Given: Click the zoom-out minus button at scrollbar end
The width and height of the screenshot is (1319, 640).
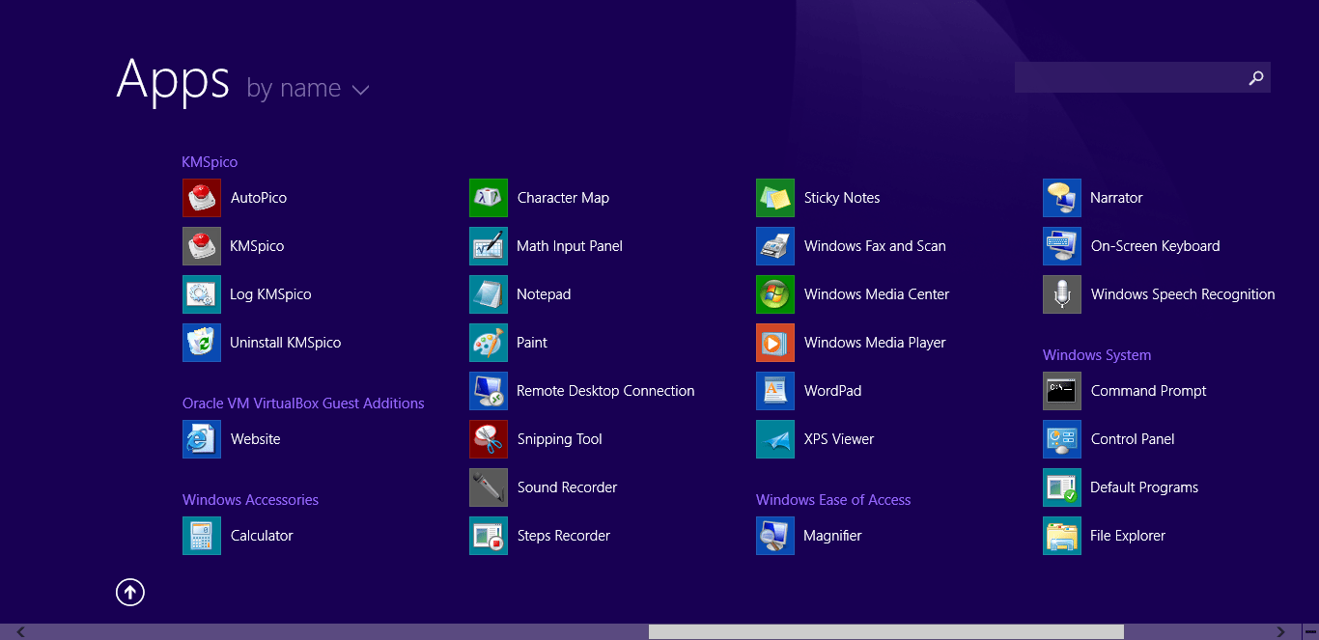Looking at the screenshot, I should pos(1309,632).
